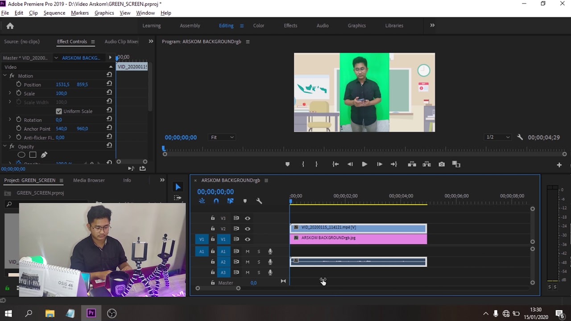Toggle Snap in timeline
Viewport: 571px width, 321px height.
(216, 201)
